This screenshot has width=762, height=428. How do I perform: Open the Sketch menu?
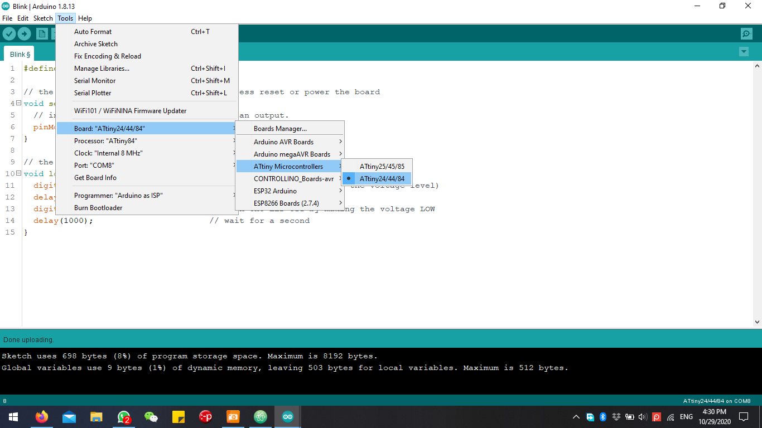point(43,18)
